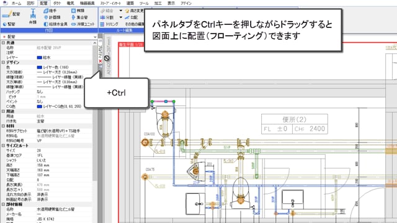397x223 pixels.
Task: Open the 弁類 valves tool
Action: point(33,17)
